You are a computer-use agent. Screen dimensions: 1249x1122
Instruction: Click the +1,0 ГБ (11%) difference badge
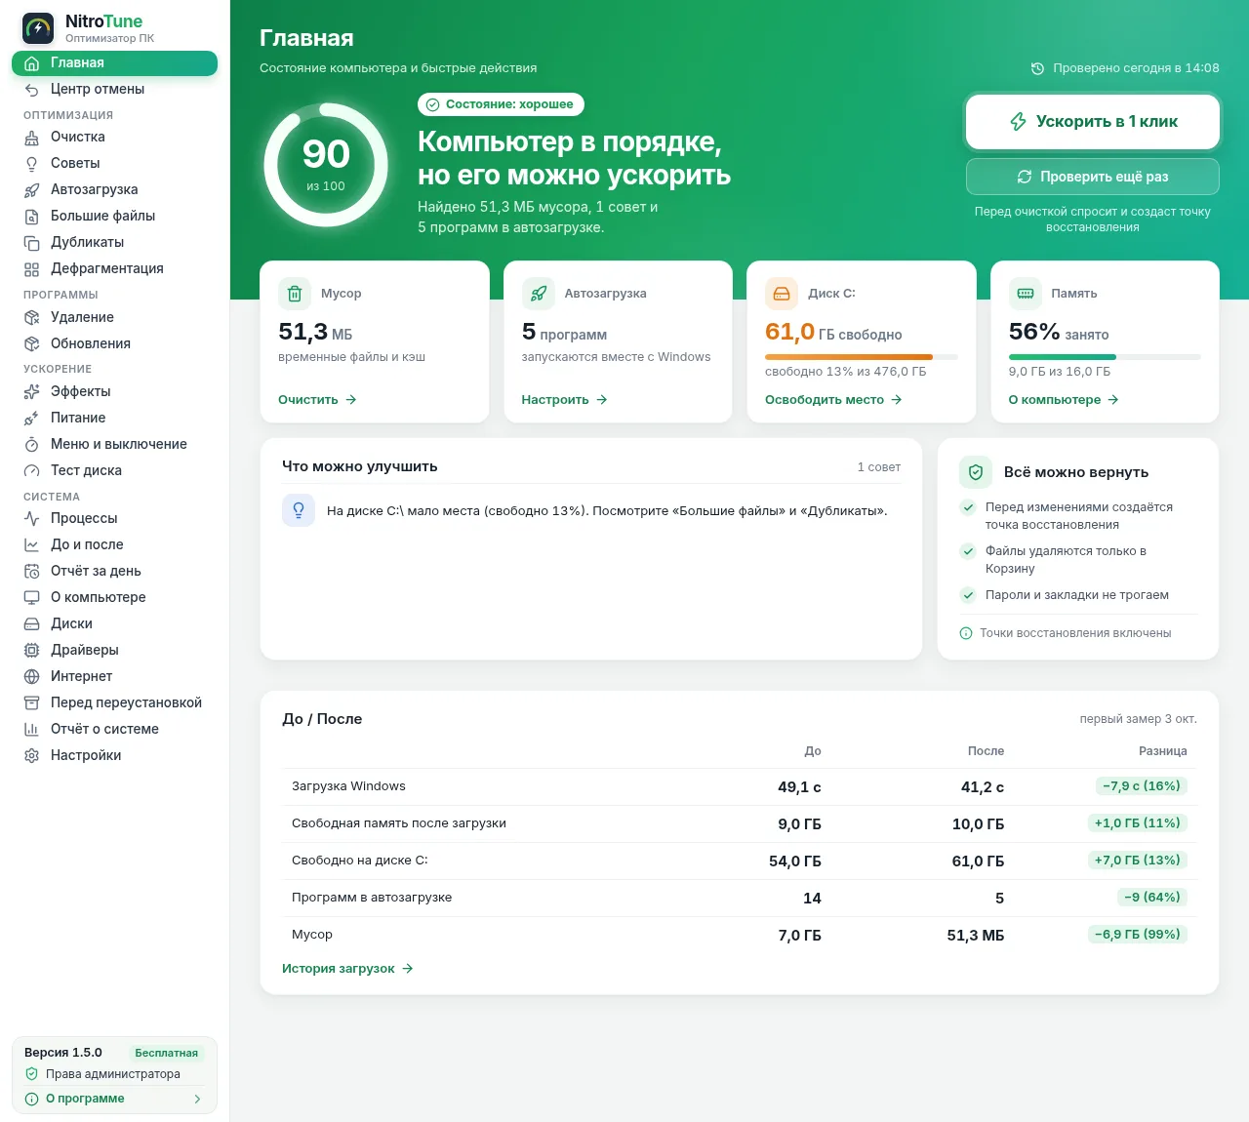coord(1137,823)
